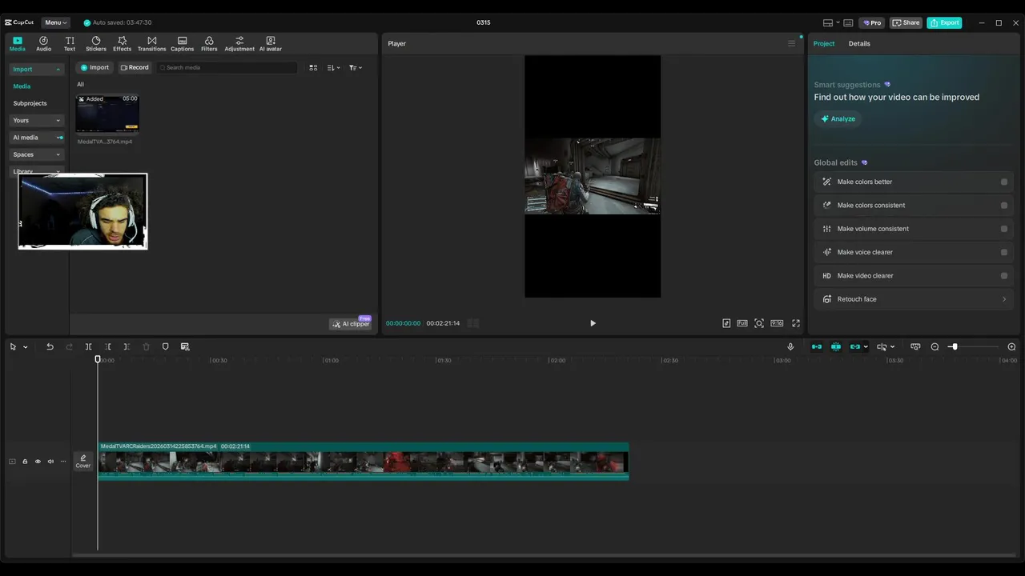Lock the video track
This screenshot has width=1025, height=576.
click(x=25, y=462)
